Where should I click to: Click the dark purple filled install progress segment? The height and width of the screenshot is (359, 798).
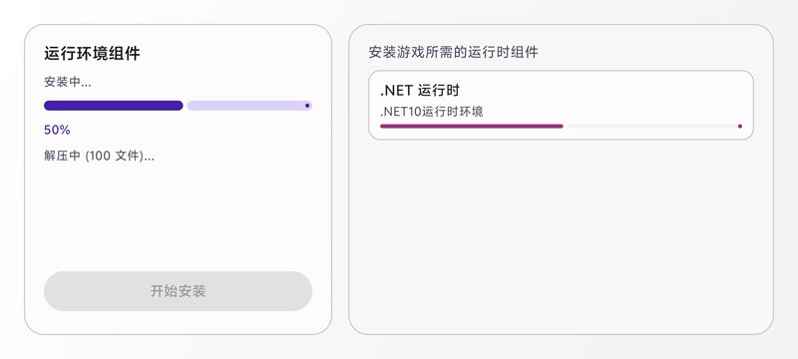coord(114,106)
